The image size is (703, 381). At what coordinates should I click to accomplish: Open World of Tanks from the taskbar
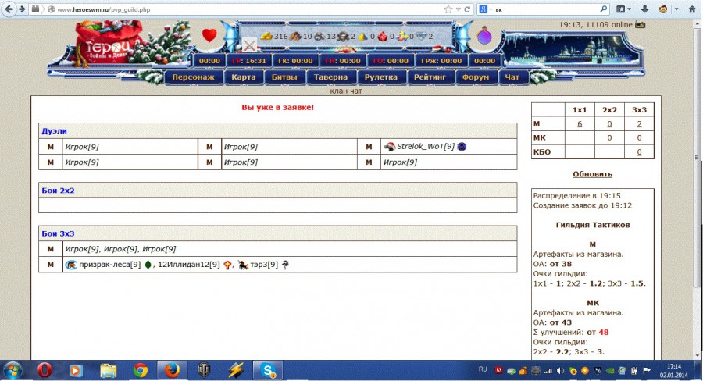(205, 369)
